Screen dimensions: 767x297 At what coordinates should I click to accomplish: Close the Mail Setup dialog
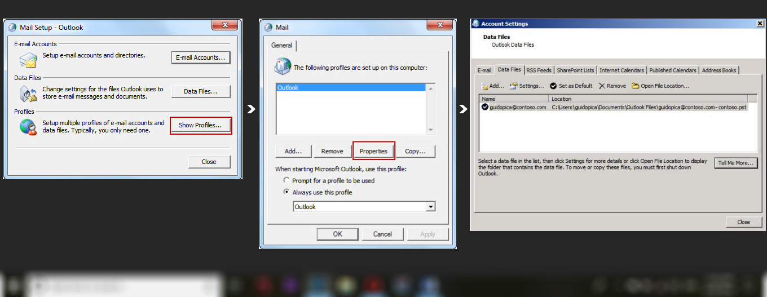[x=209, y=162]
